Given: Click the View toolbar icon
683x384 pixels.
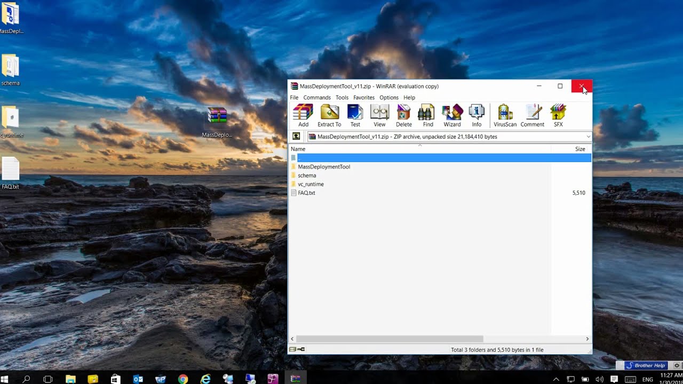Looking at the screenshot, I should [x=379, y=116].
